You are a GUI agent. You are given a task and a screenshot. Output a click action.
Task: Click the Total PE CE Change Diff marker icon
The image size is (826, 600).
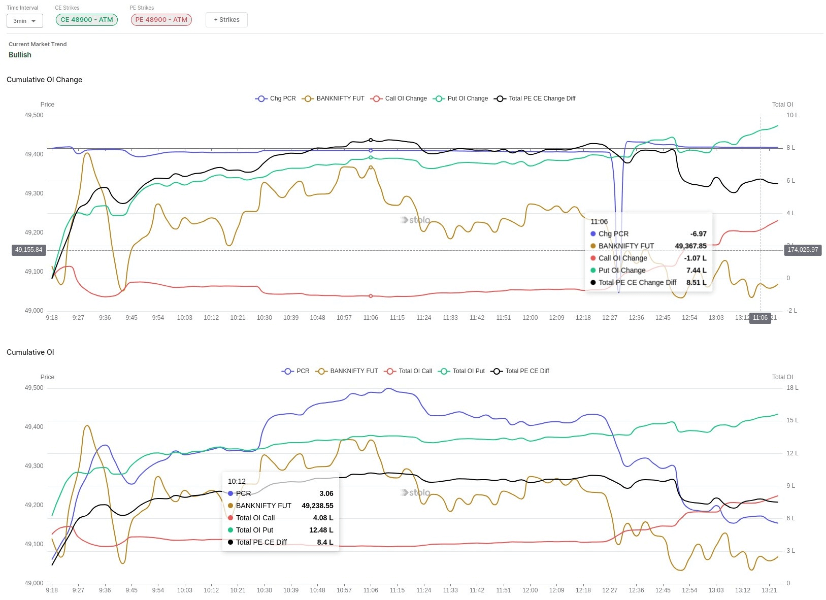point(500,98)
